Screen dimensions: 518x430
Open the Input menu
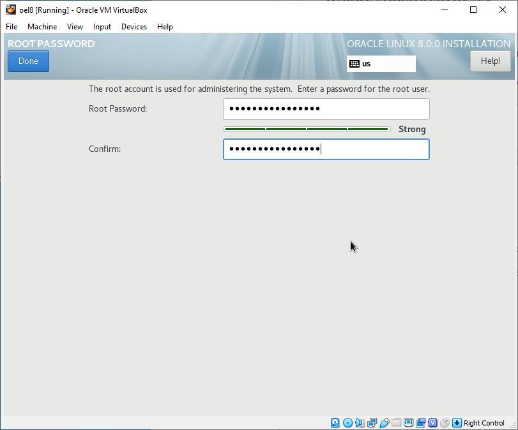pyautogui.click(x=102, y=27)
